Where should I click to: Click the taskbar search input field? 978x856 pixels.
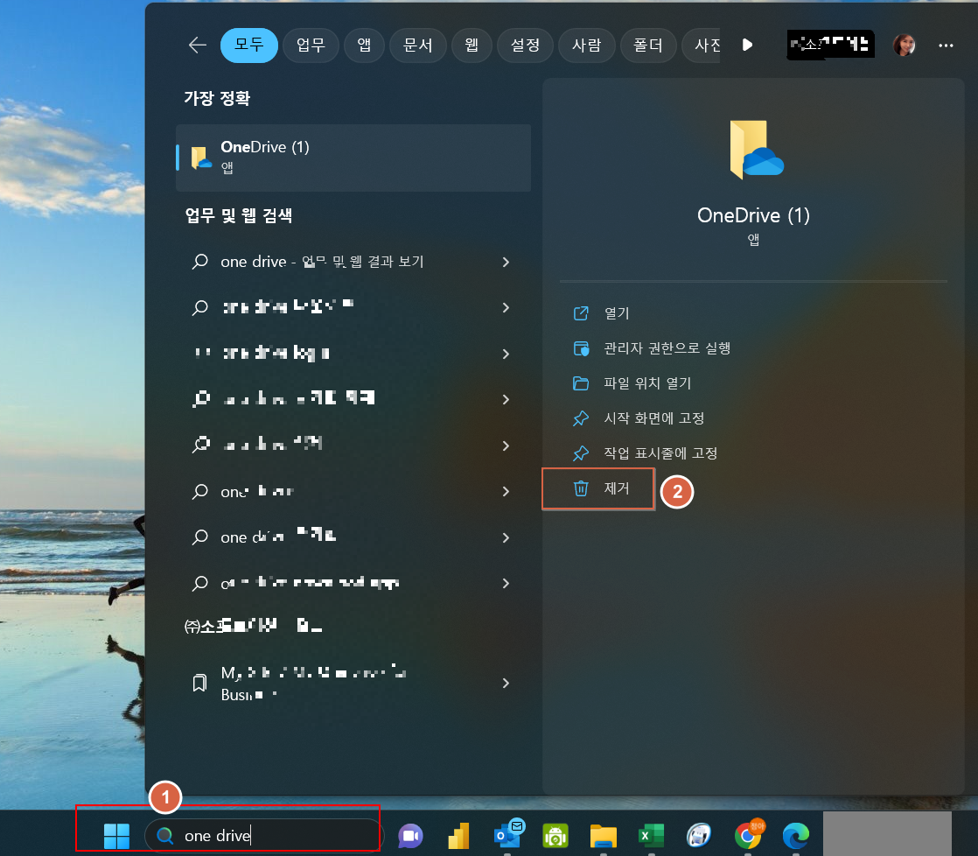pyautogui.click(x=262, y=836)
